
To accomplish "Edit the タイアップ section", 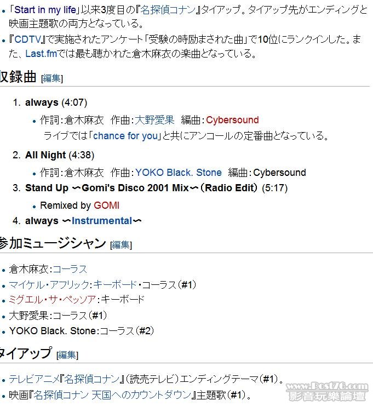I will tap(67, 355).
